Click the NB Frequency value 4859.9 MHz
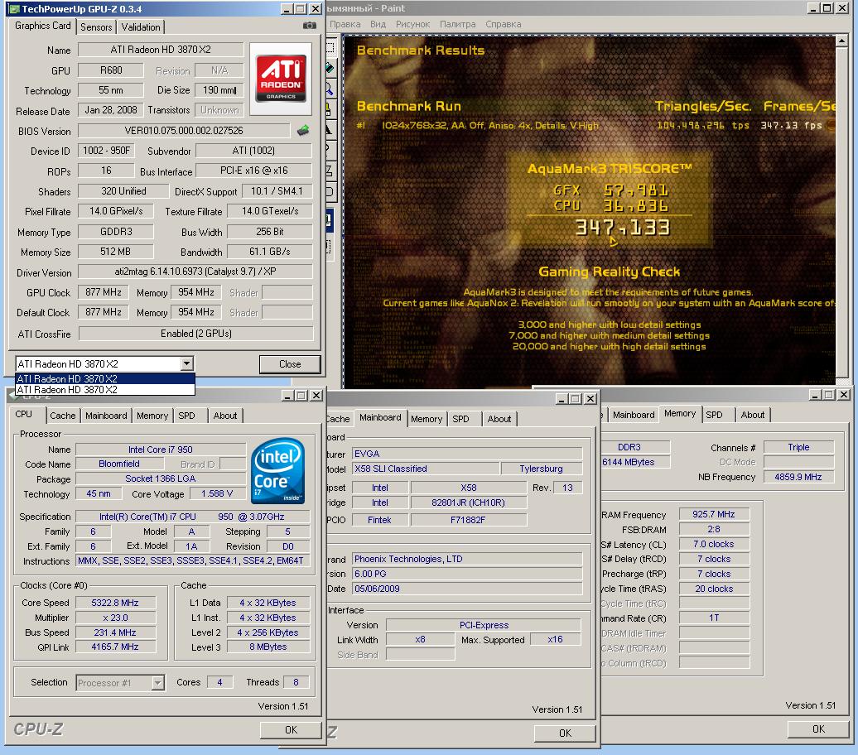Image resolution: width=858 pixels, height=755 pixels. (x=798, y=477)
